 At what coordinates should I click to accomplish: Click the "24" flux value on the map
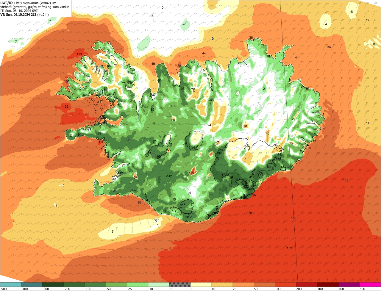pyautogui.click(x=209, y=125)
